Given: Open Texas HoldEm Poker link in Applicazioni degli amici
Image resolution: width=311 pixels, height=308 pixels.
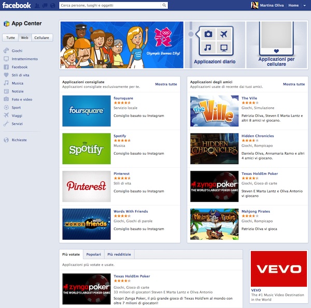Looking at the screenshot, I should click(260, 173).
